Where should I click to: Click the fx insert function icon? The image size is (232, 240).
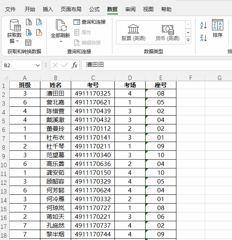point(74,65)
